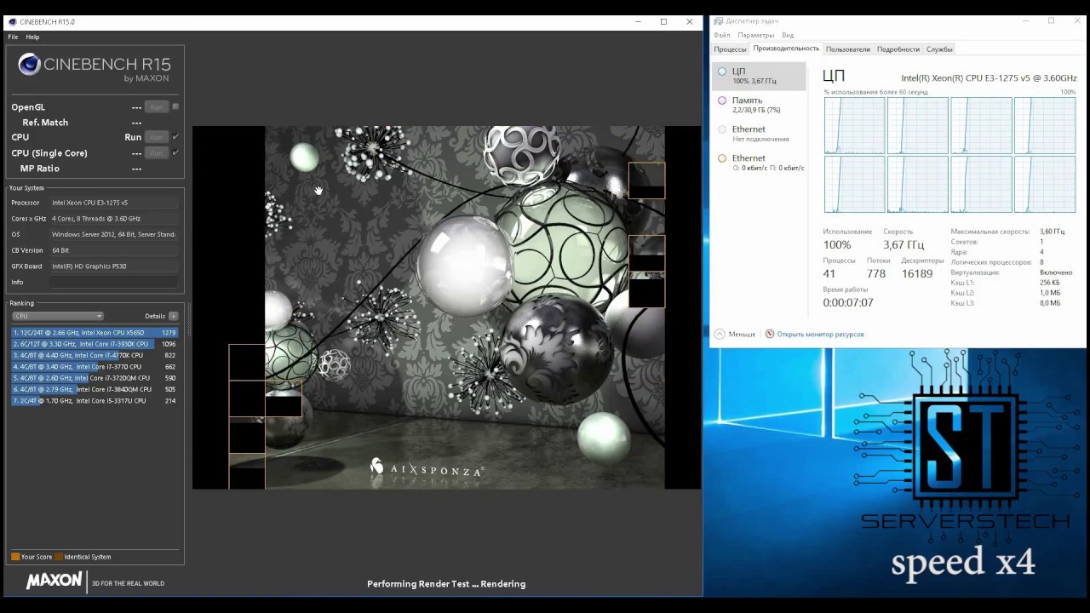Select ranking row Intel Core i7-3930K CPU

[x=95, y=344]
